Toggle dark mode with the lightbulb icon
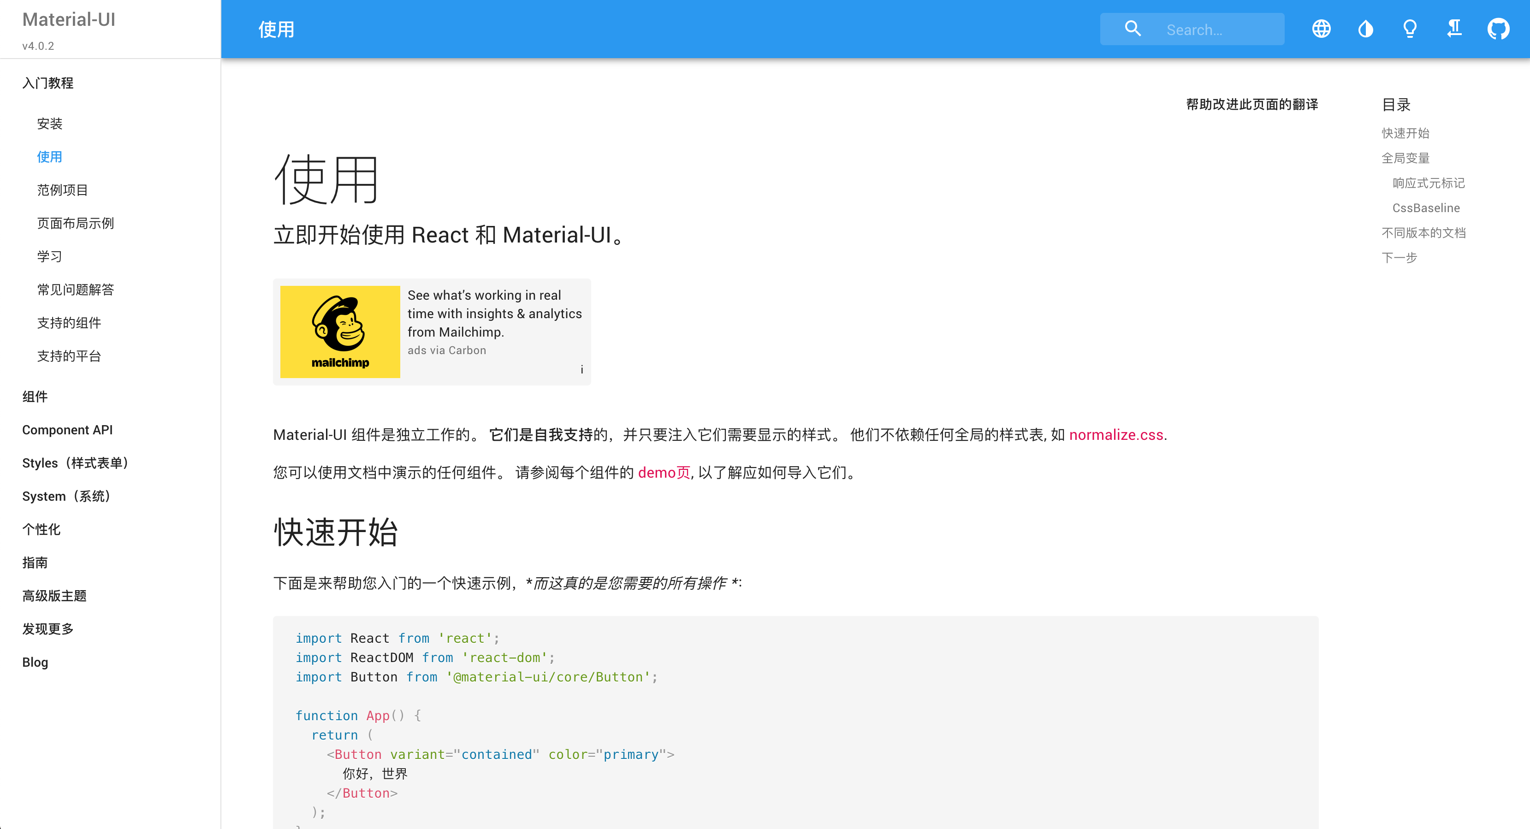The height and width of the screenshot is (829, 1530). click(x=1410, y=29)
